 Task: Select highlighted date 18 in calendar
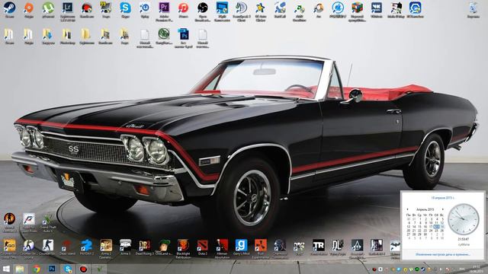[x=436, y=227]
